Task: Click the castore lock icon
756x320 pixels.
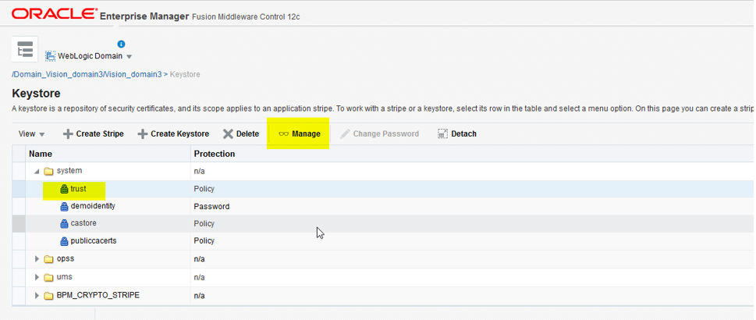Action: click(64, 224)
